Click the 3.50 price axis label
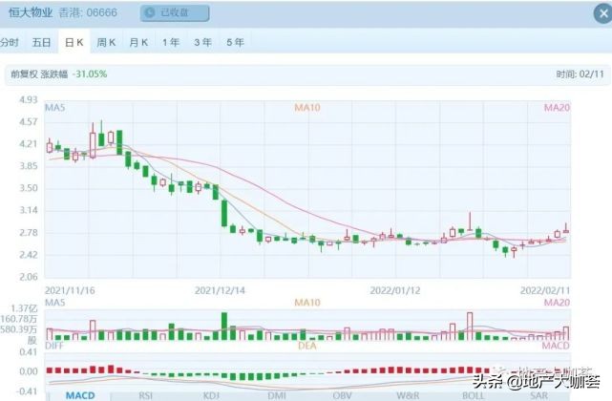612x401 pixels. click(29, 188)
